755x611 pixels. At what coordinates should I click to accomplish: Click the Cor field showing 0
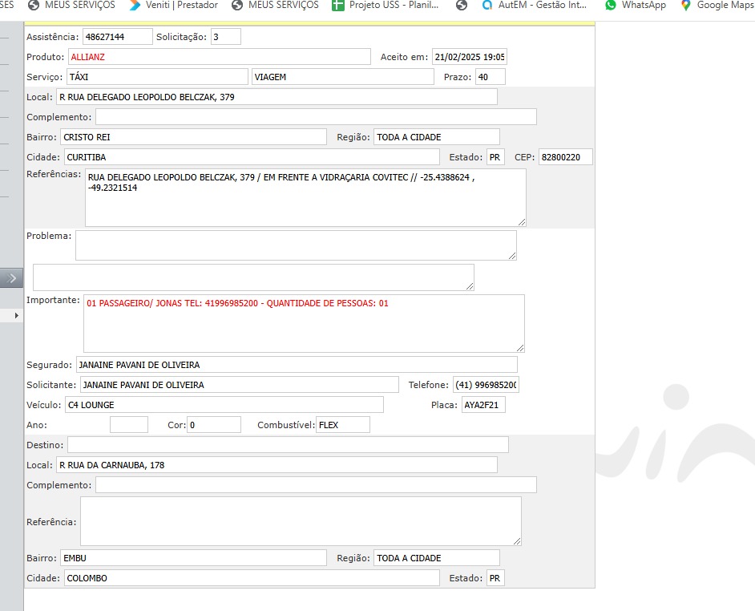point(214,425)
